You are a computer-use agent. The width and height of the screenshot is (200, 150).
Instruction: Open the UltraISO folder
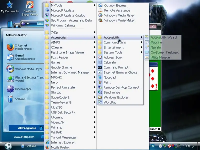click(x=70, y=107)
